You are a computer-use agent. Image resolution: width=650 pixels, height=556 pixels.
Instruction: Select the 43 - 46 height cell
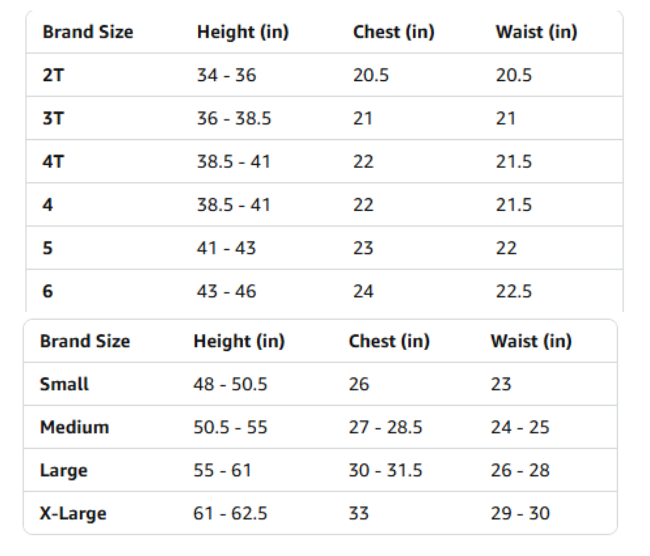point(226,291)
